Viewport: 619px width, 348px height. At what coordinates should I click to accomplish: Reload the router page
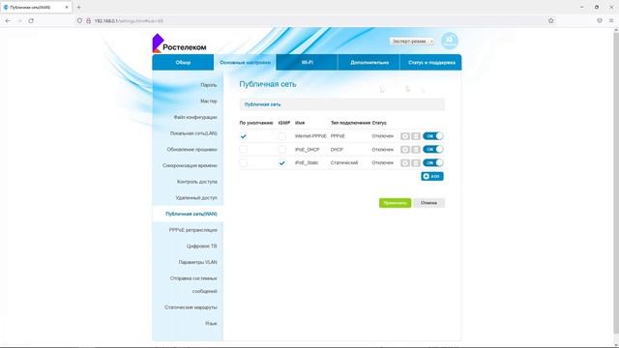pyautogui.click(x=31, y=20)
